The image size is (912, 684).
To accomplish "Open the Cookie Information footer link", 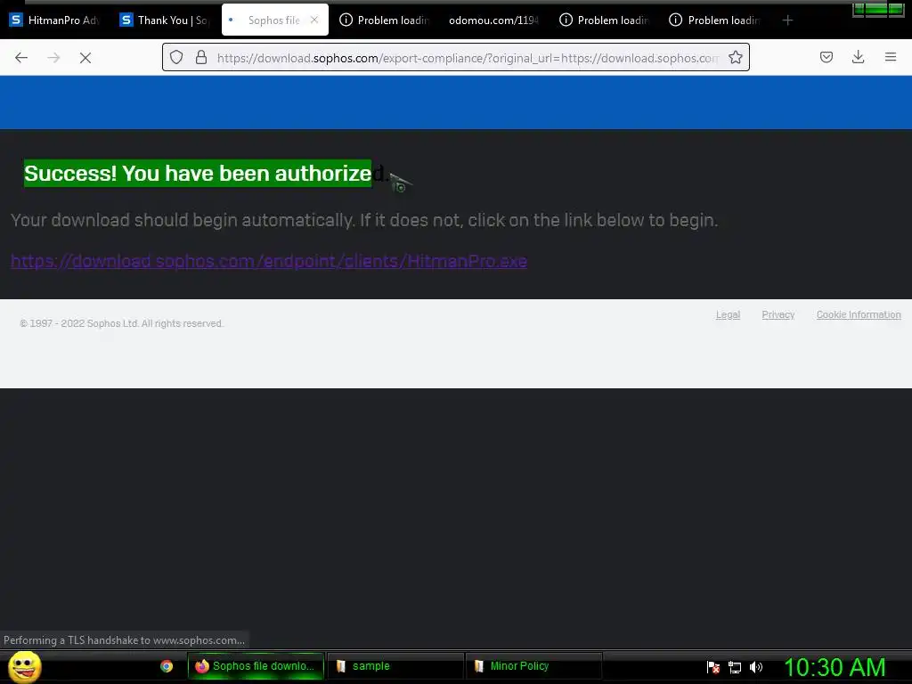I will pos(859,314).
